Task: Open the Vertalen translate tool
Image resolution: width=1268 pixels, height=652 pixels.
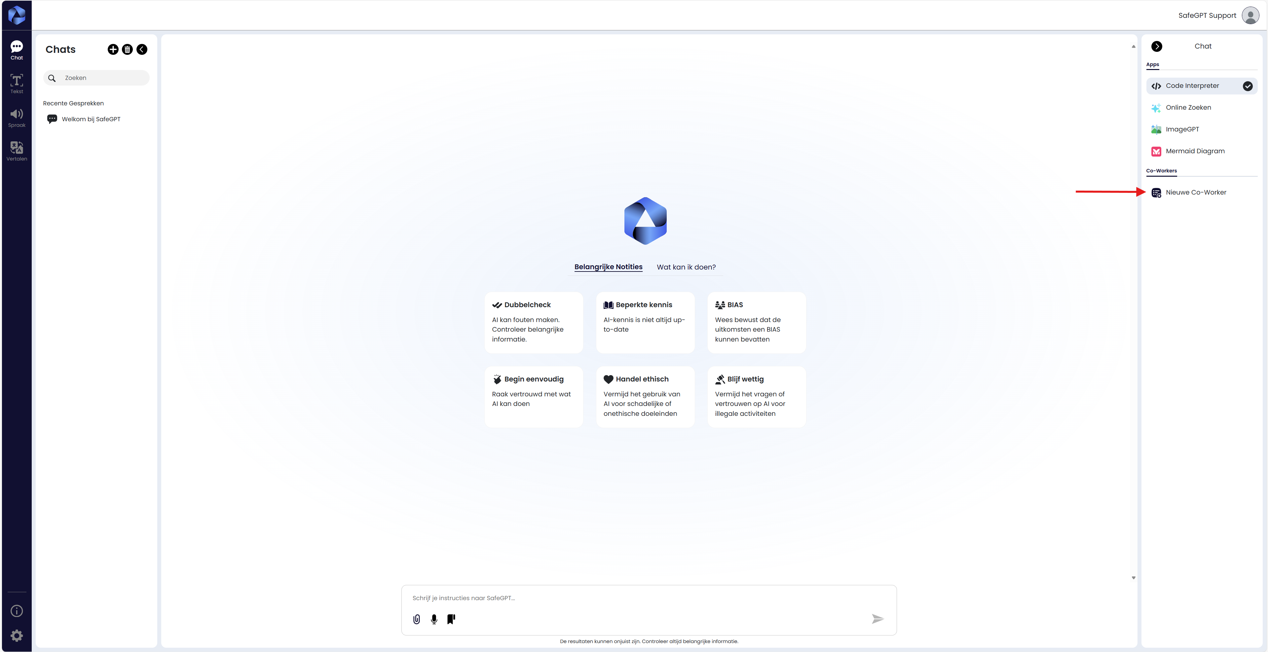Action: (17, 151)
